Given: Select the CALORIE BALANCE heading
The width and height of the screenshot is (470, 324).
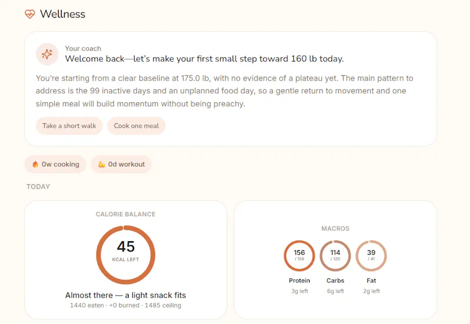Looking at the screenshot, I should click(x=126, y=214).
